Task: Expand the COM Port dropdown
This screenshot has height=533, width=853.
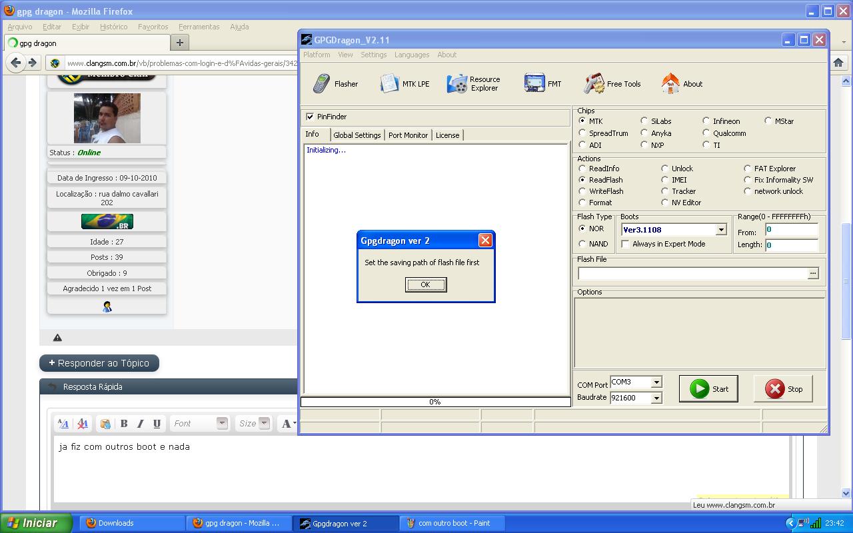Action: click(656, 382)
